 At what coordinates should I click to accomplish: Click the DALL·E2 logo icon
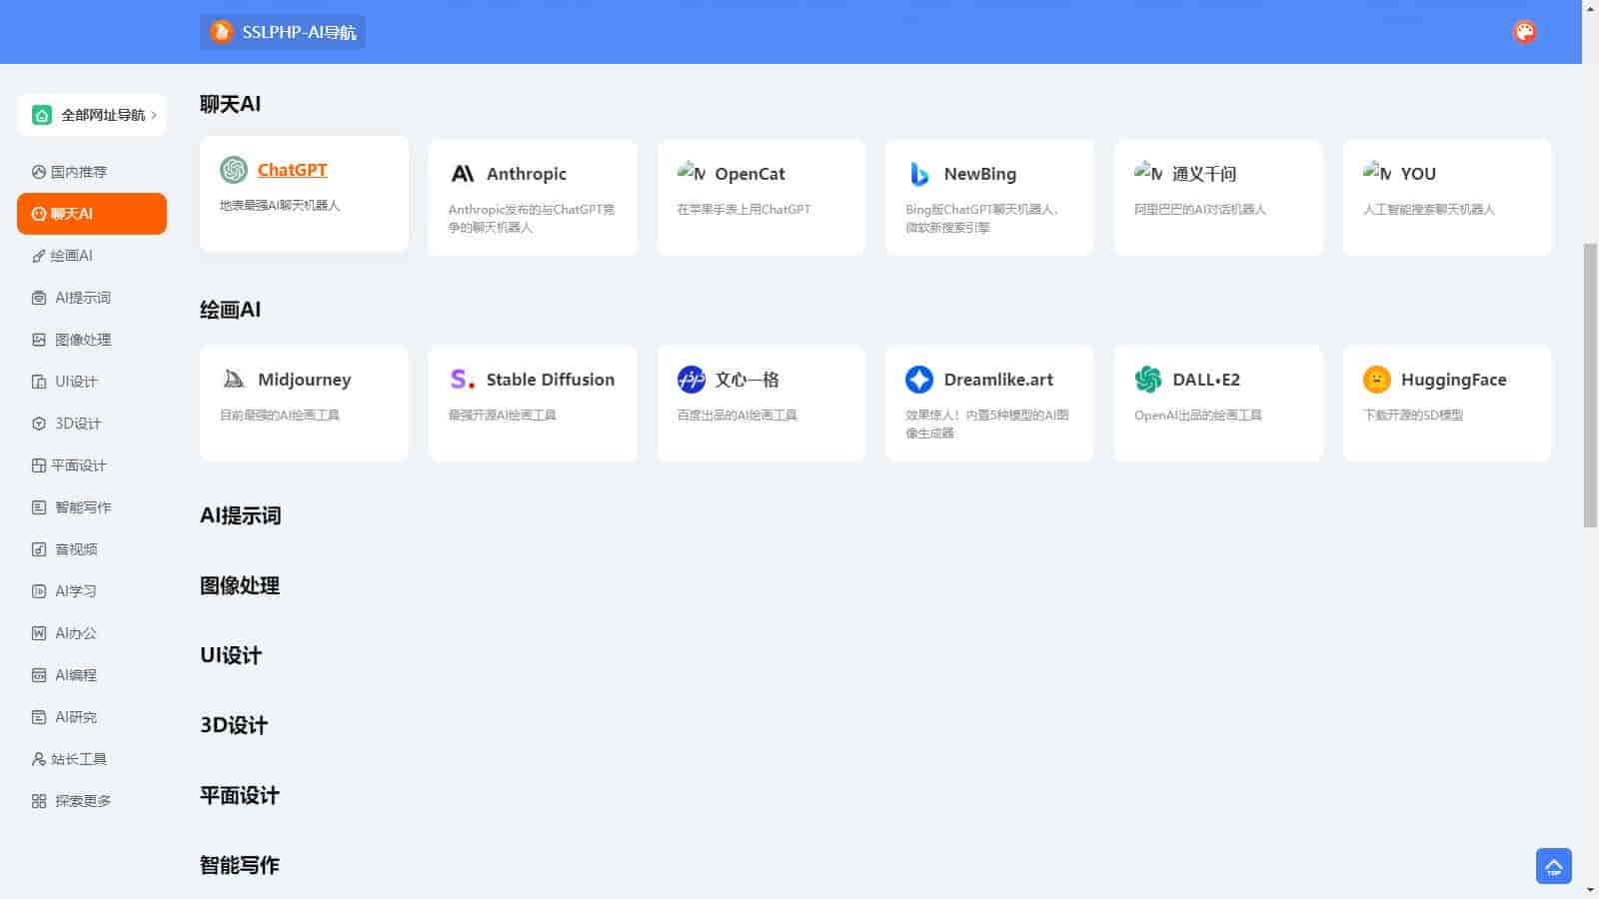[x=1148, y=380]
